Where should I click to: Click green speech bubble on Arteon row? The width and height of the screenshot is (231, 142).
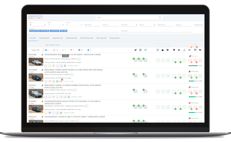point(50,66)
